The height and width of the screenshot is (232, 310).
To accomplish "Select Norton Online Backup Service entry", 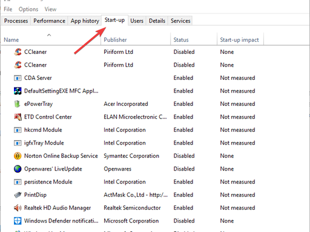I will click(x=61, y=156).
